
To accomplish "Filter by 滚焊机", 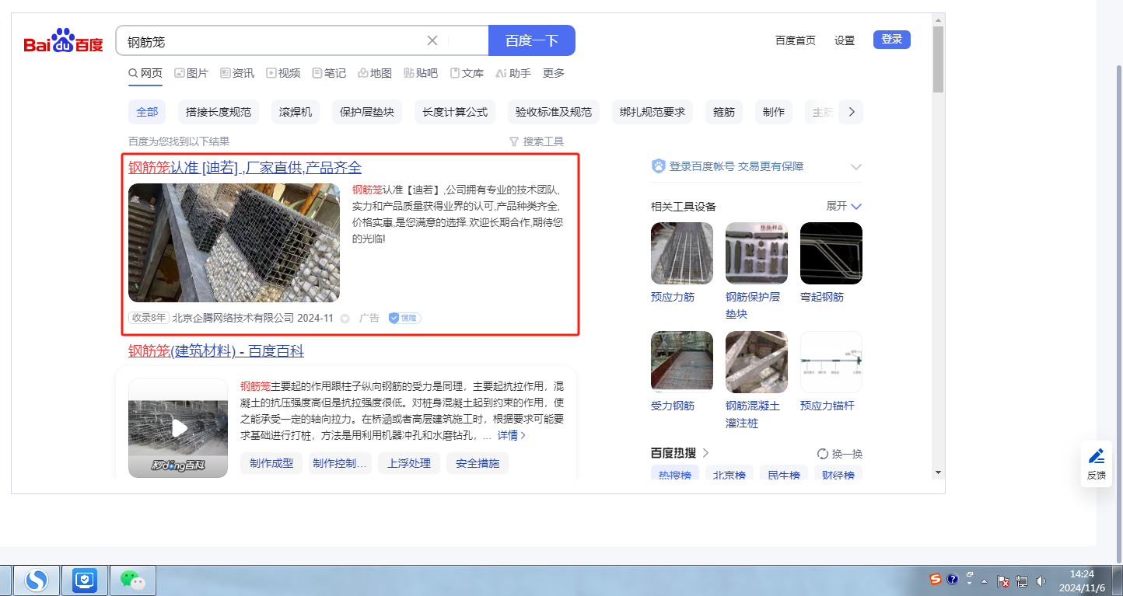I will tap(296, 112).
